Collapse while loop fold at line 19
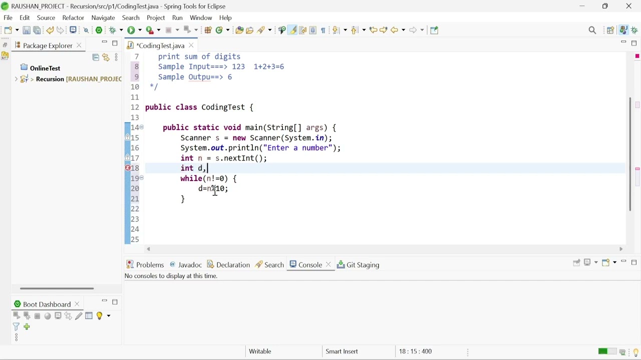Image resolution: width=641 pixels, height=360 pixels. [142, 177]
